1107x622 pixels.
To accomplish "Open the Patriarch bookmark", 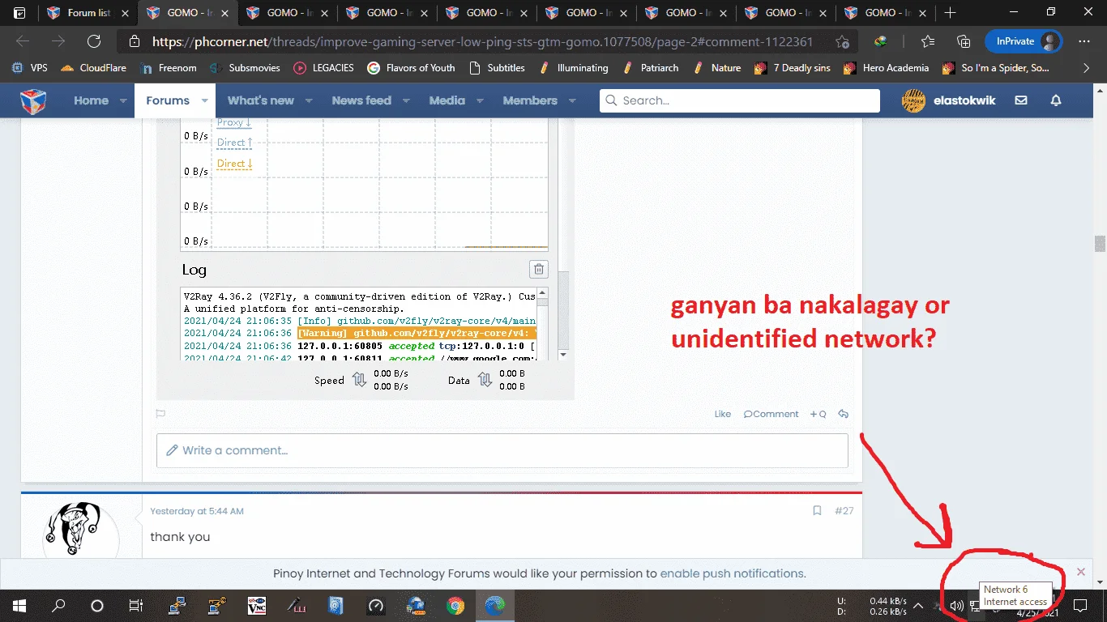I will coord(651,68).
